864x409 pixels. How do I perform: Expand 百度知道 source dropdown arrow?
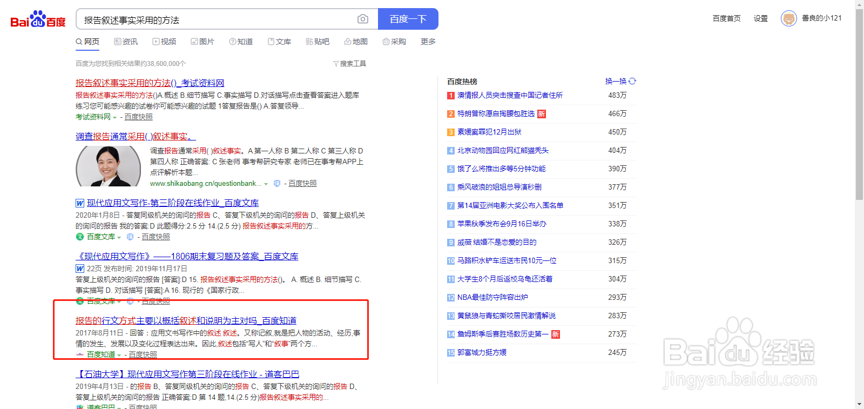click(119, 355)
